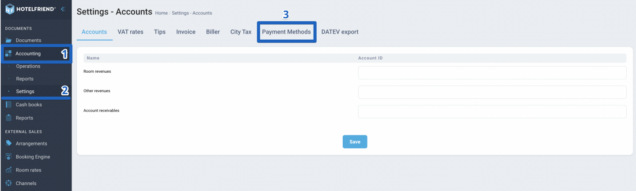The image size is (636, 191).
Task: Focus the Other revenues Account ID field
Action: tap(492, 92)
